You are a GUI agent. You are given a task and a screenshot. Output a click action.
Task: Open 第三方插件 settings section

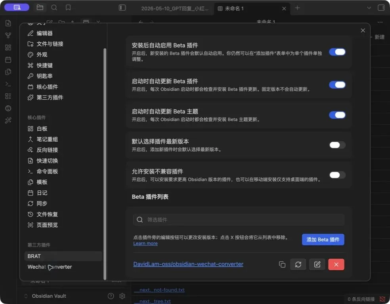(x=45, y=97)
